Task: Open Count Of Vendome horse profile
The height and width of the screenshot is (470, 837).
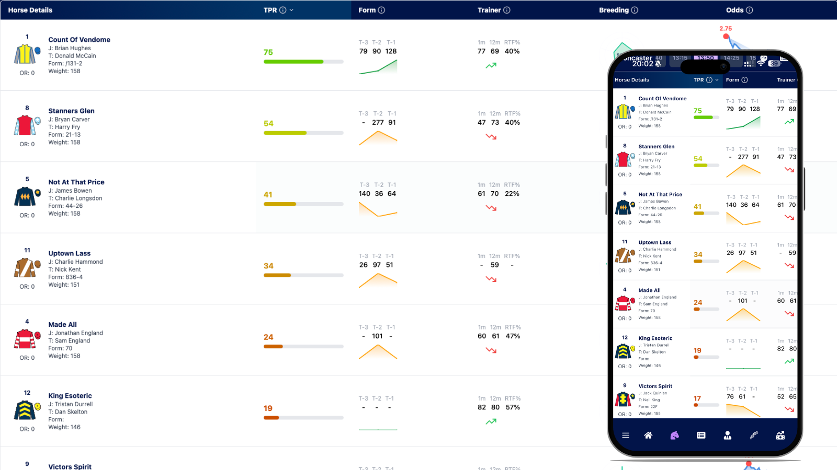Action: 79,40
